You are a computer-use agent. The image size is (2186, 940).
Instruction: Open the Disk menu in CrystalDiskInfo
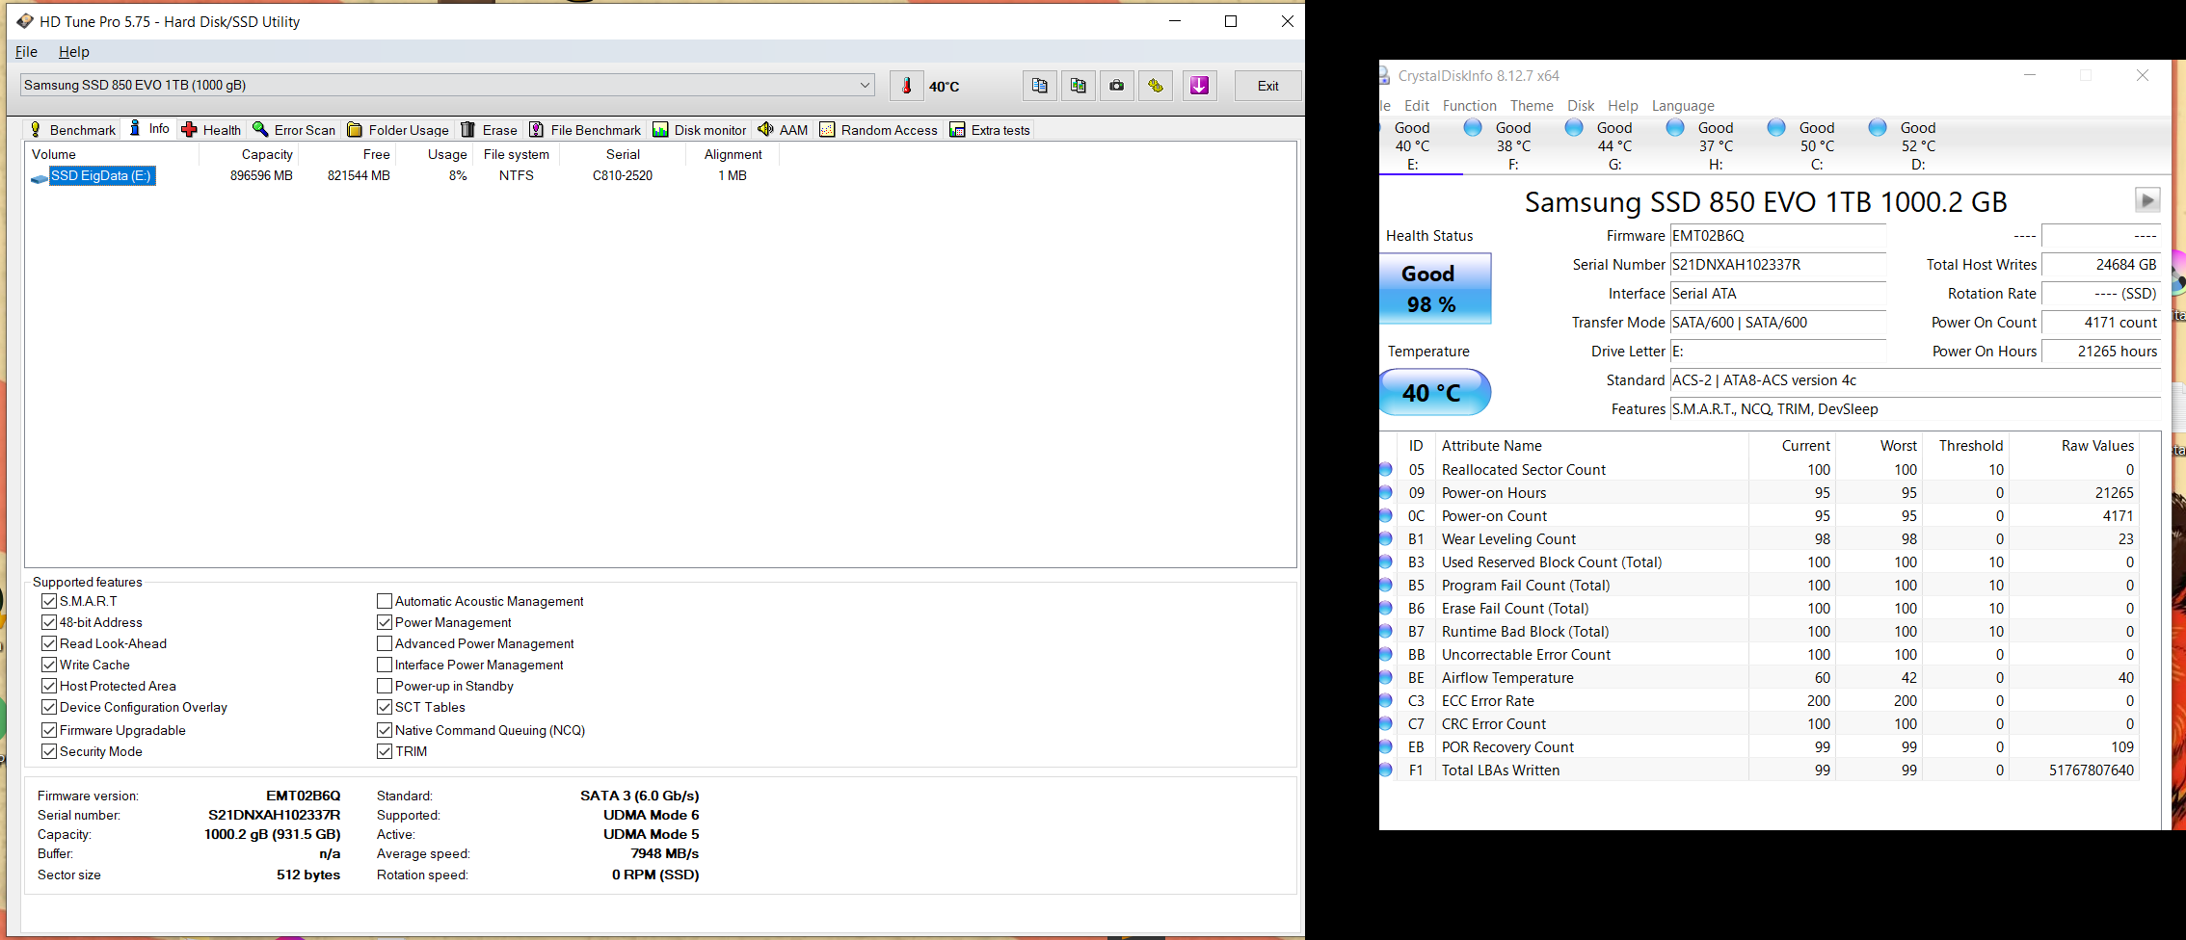click(1581, 106)
